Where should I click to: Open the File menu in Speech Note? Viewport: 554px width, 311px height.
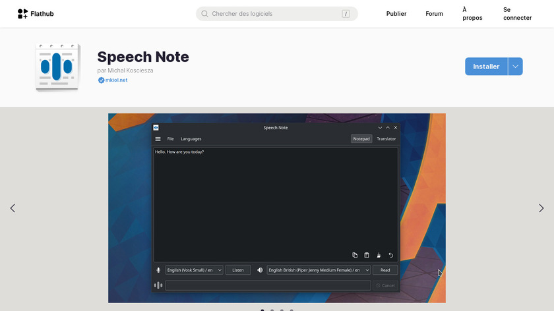tap(170, 139)
